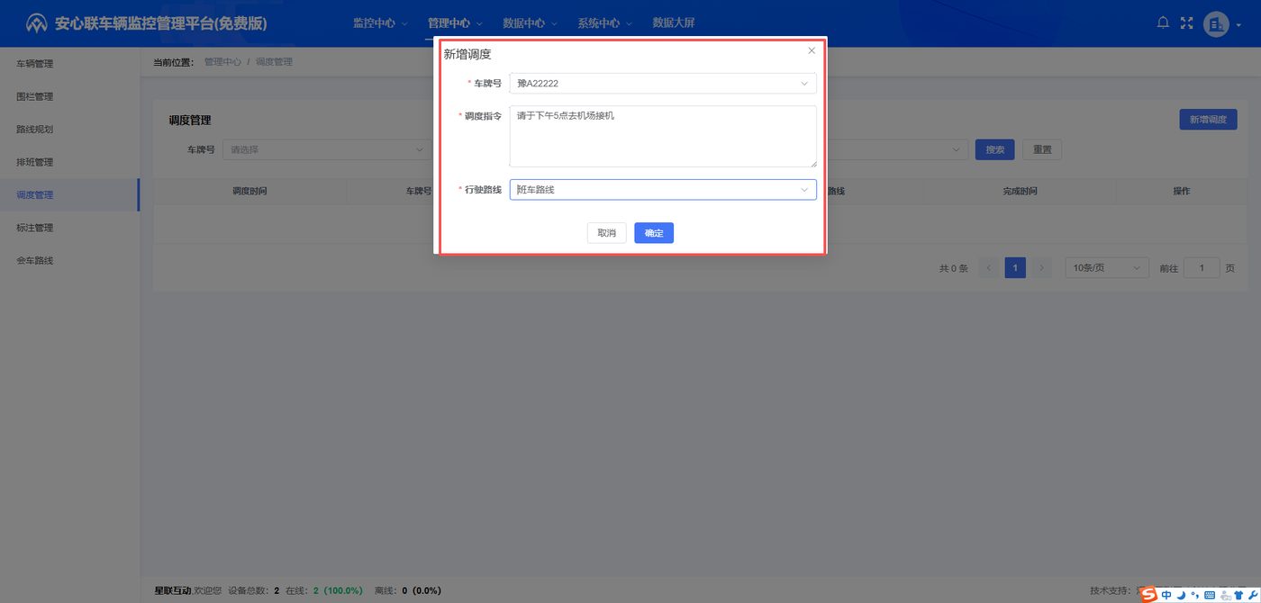This screenshot has height=603, width=1261.
Task: Select 围栏管理 in the sidebar
Action: coord(70,96)
